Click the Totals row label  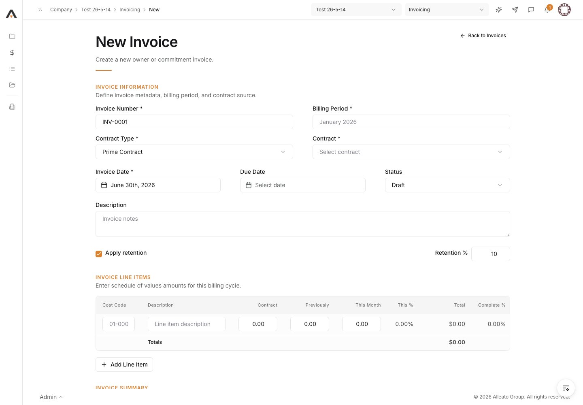click(155, 342)
